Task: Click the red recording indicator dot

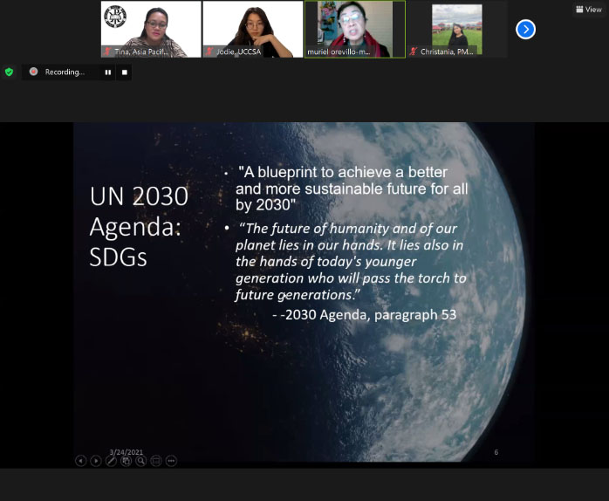Action: point(34,72)
